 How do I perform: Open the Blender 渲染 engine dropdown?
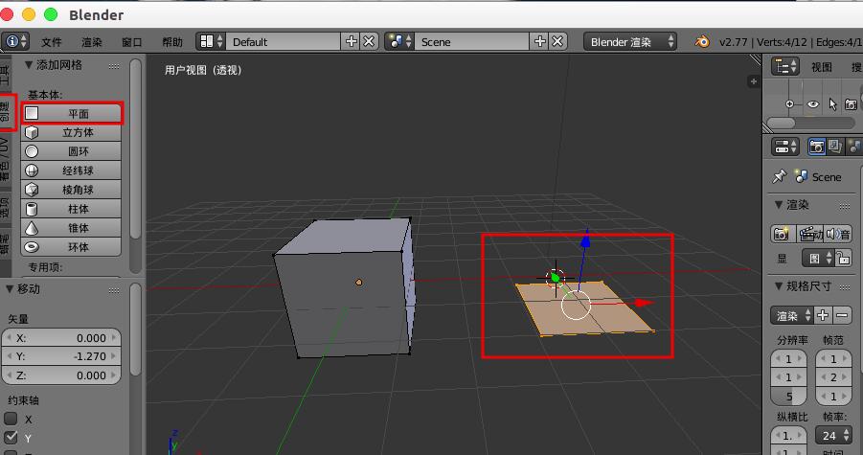click(x=630, y=42)
